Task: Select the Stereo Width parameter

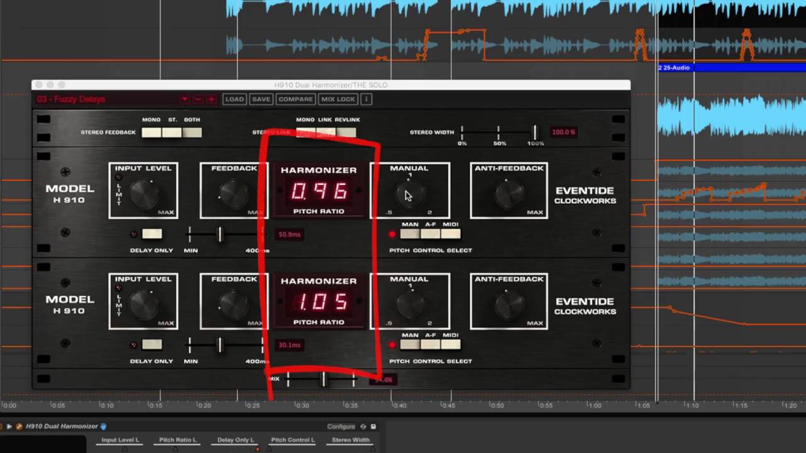Action: [x=351, y=440]
